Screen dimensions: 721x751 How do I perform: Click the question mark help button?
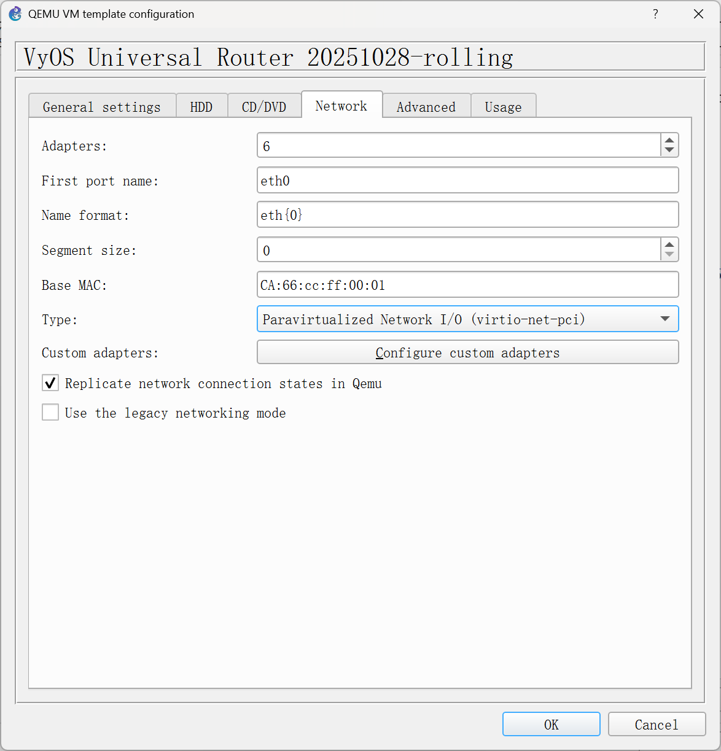click(655, 14)
